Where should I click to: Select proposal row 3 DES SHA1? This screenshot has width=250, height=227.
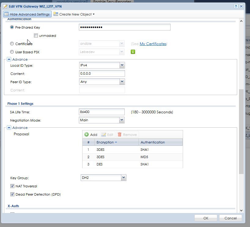coord(133,164)
